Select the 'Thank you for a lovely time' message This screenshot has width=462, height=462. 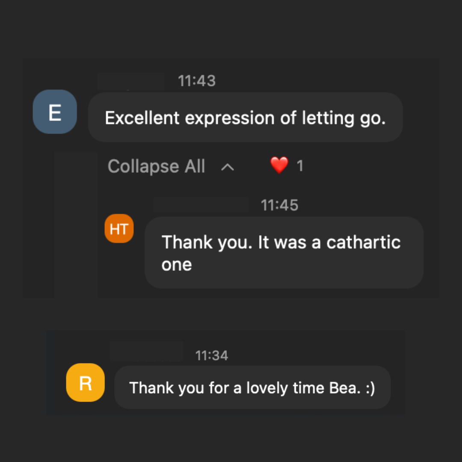252,388
